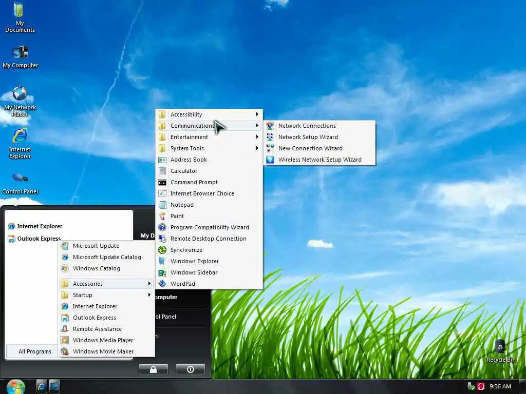Open Internet Explorer in All Programs list
526x394 pixels.
click(107, 307)
